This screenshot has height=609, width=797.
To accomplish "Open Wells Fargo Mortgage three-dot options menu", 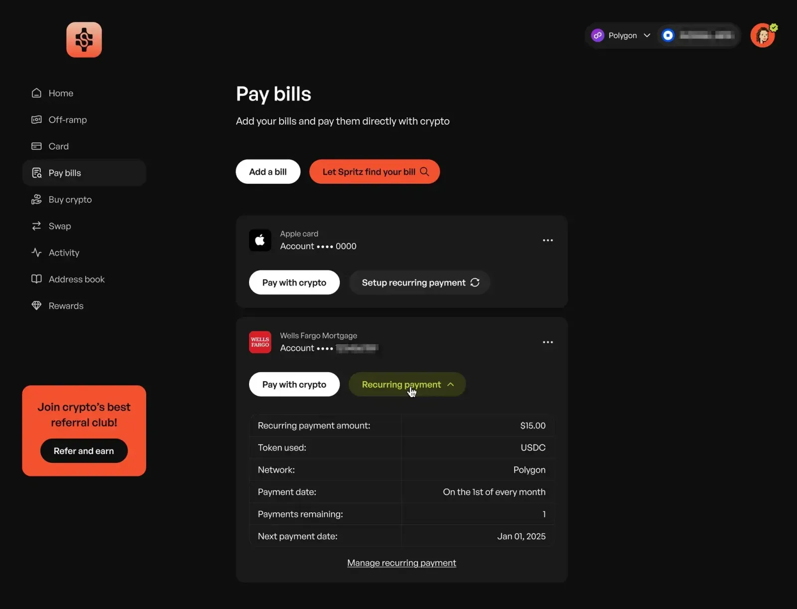I will tap(548, 342).
